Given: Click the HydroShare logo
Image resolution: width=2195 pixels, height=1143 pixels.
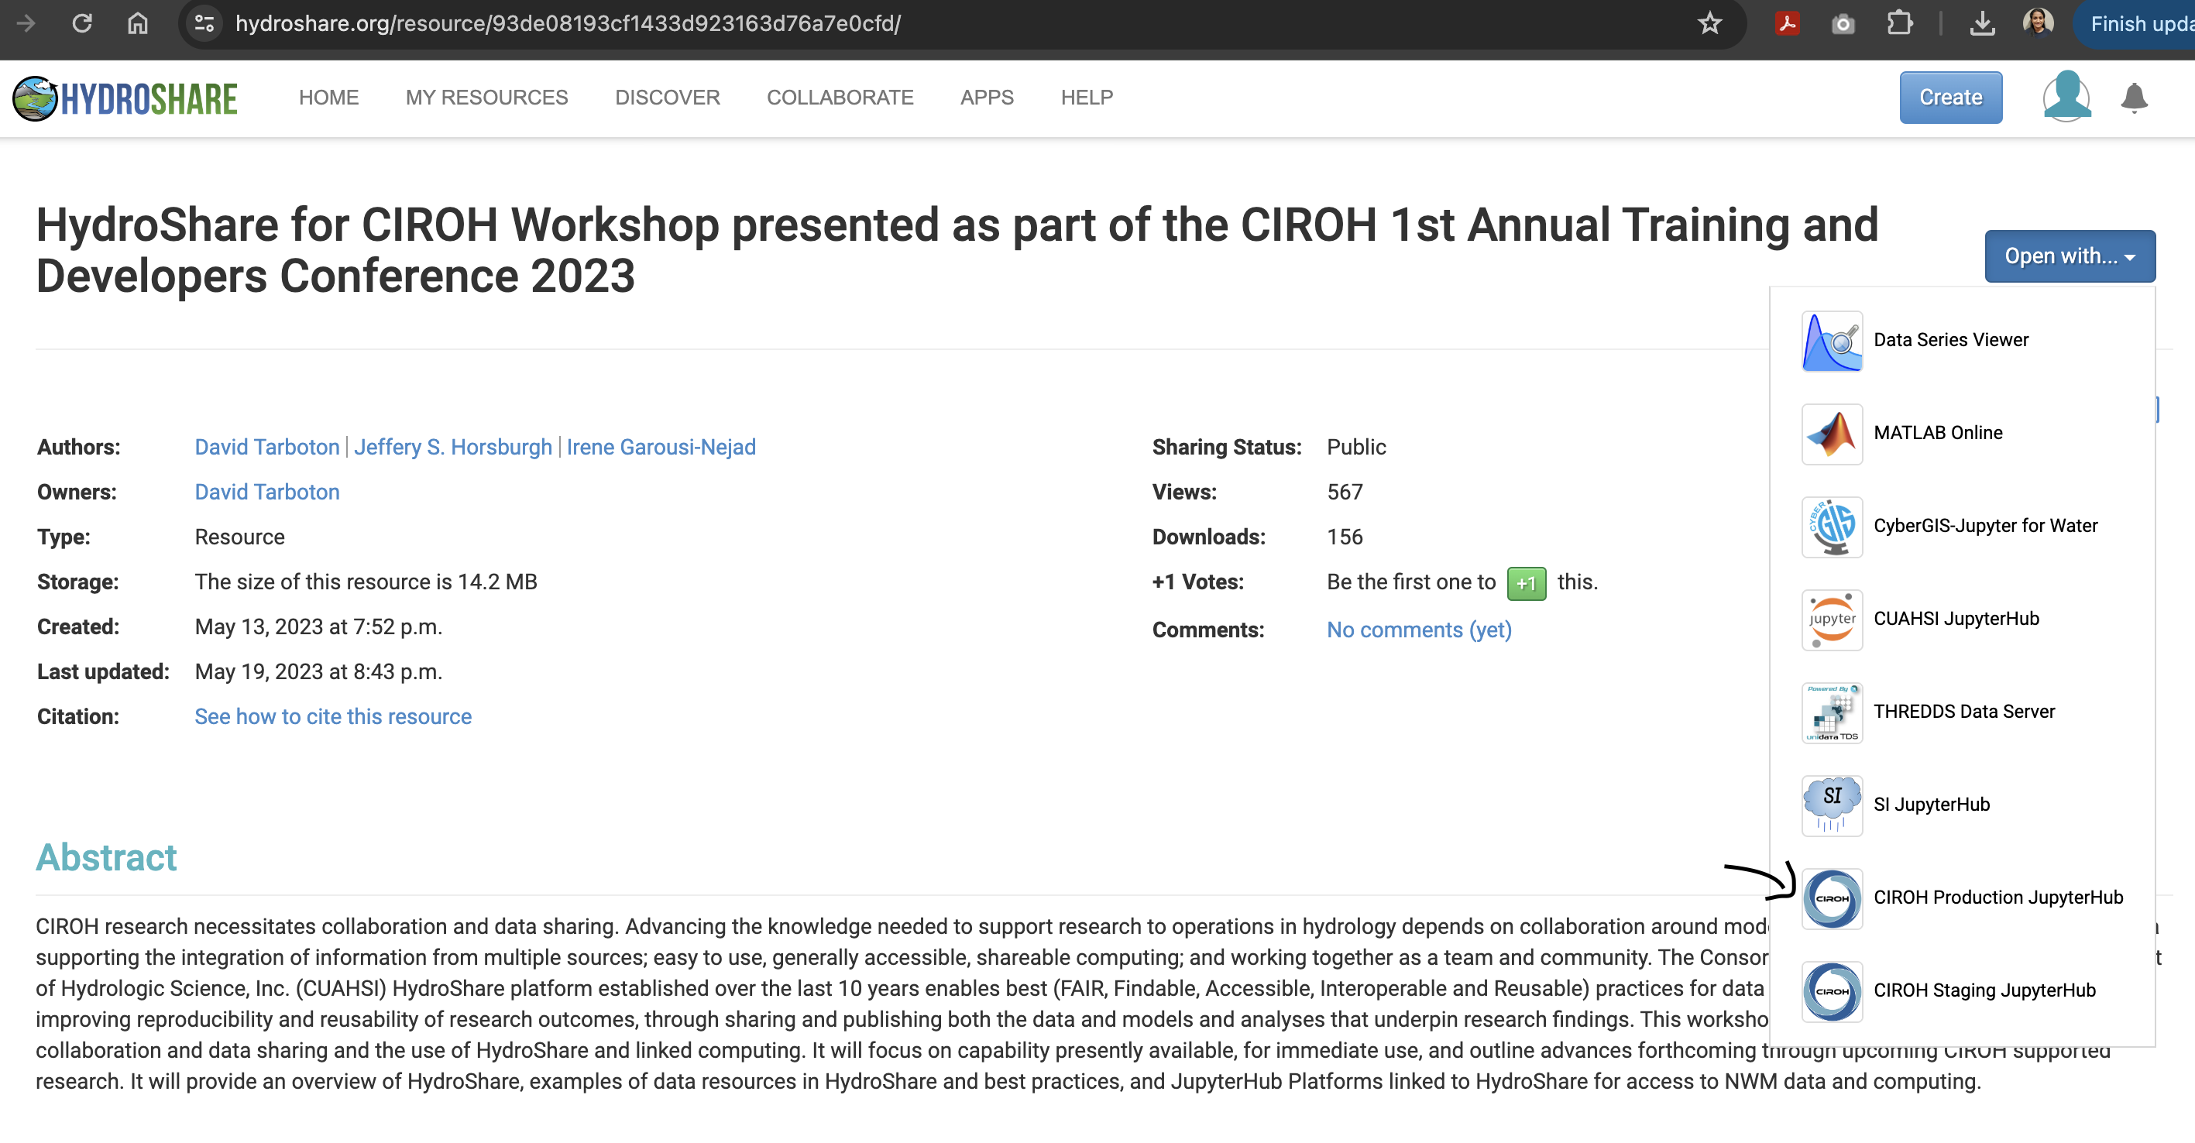Looking at the screenshot, I should tap(125, 98).
